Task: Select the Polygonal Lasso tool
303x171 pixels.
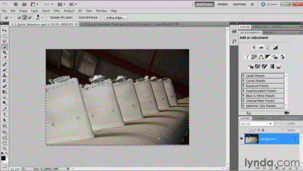Action: (x=5, y=41)
